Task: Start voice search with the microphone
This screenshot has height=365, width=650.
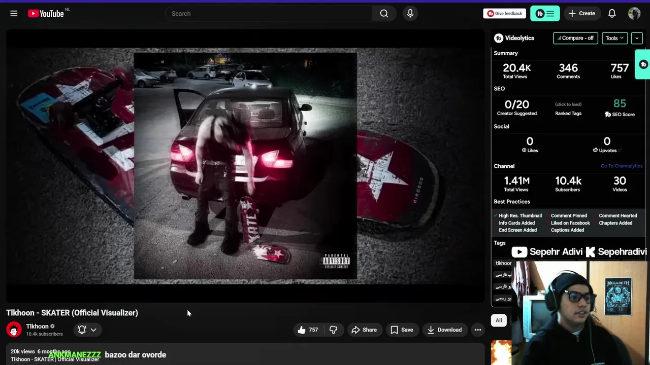Action: click(x=410, y=14)
